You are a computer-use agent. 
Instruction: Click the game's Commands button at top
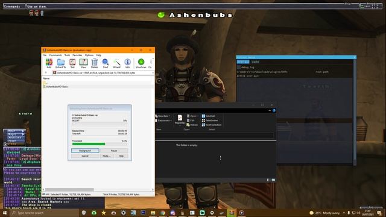[x=14, y=7]
